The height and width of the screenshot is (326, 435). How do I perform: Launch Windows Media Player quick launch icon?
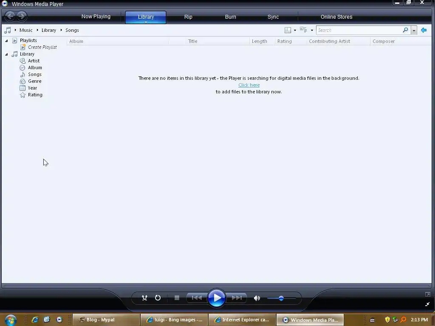point(59,320)
